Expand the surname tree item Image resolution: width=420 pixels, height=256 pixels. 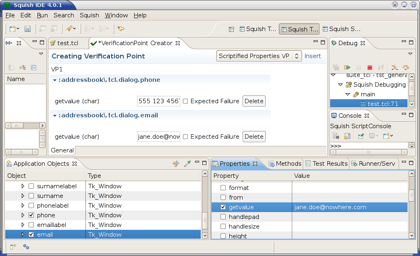point(23,196)
